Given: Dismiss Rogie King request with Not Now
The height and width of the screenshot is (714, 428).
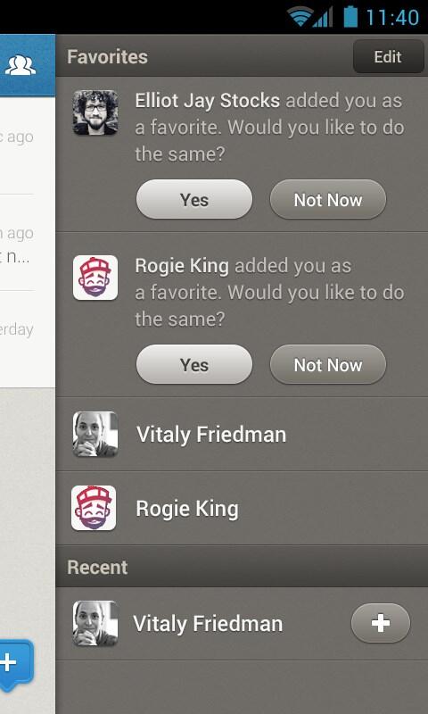Looking at the screenshot, I should click(x=328, y=364).
